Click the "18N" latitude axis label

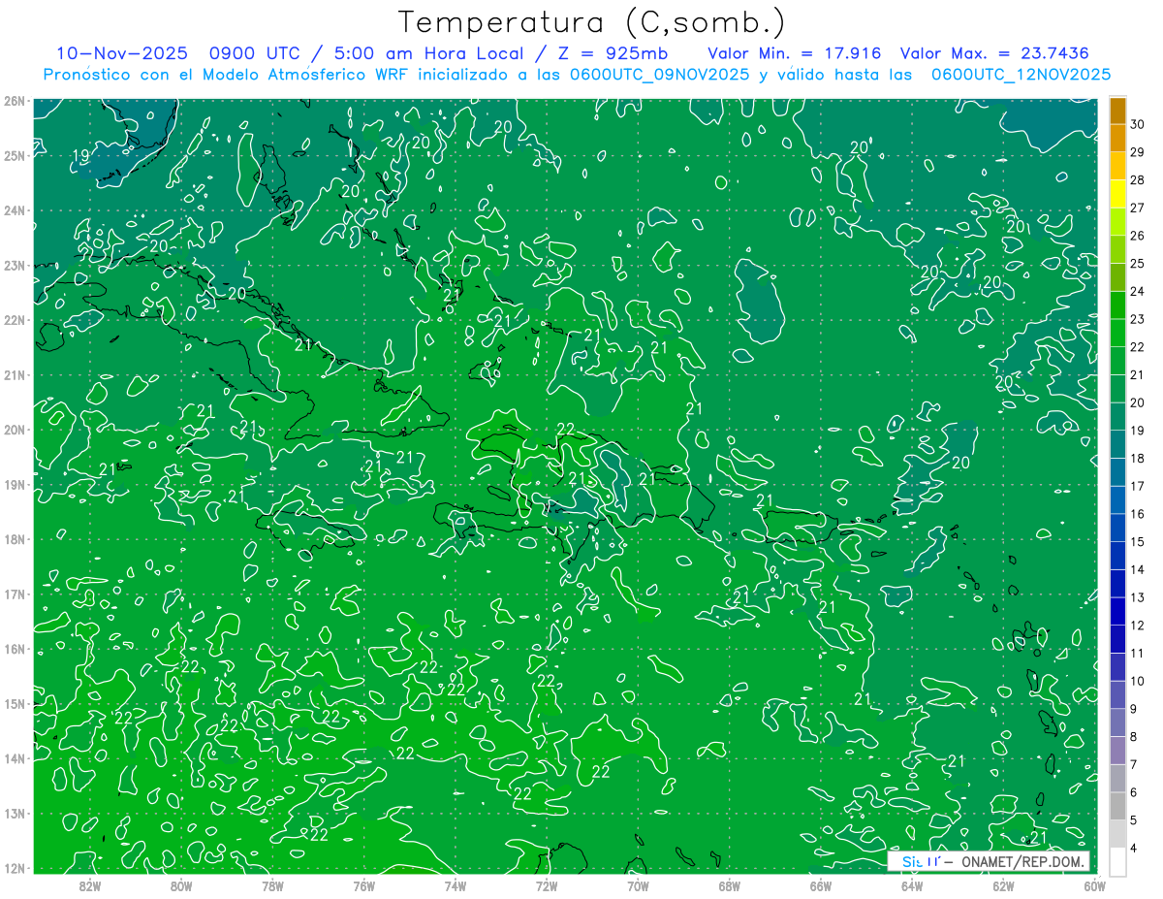tap(14, 539)
